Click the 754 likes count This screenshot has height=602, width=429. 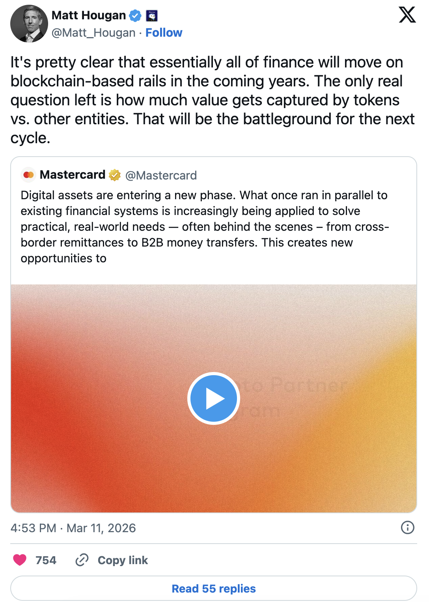[x=47, y=560]
